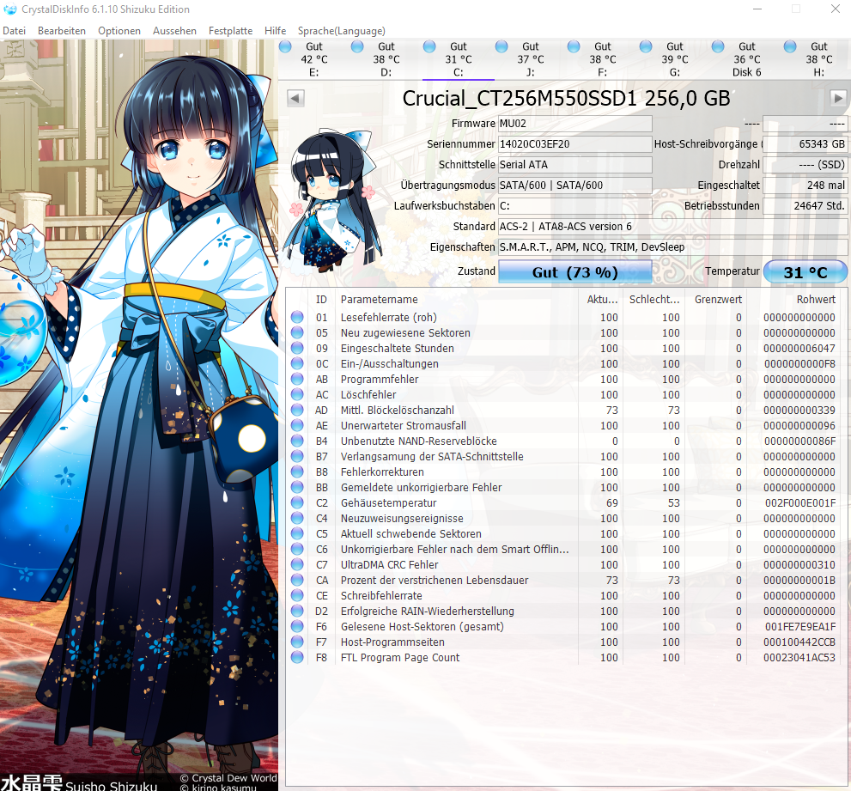Open the Sprache(Language) menu
851x791 pixels.
click(x=342, y=31)
